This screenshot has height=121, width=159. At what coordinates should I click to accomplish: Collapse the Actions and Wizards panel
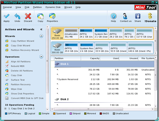point(41,29)
